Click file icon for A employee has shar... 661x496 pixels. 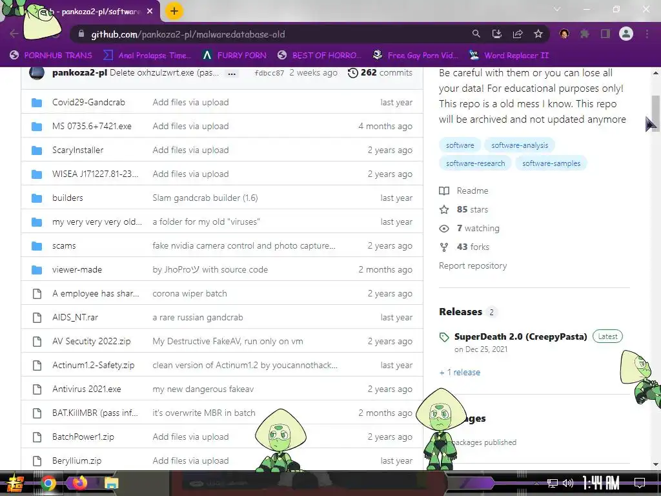point(37,294)
